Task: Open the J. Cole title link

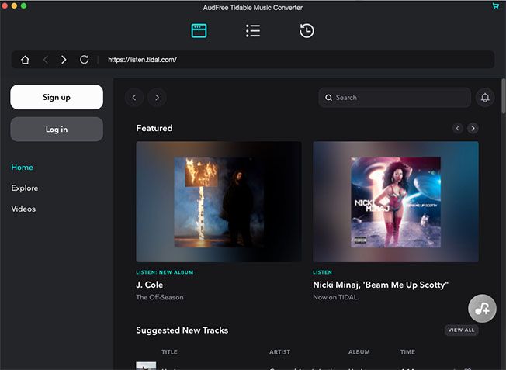Action: click(150, 285)
